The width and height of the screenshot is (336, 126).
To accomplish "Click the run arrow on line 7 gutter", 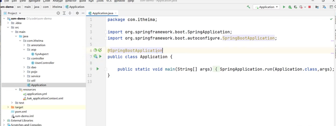I will 100,56.
